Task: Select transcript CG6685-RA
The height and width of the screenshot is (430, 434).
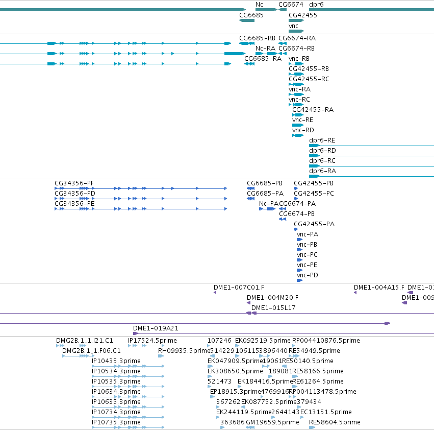Action: (263, 59)
